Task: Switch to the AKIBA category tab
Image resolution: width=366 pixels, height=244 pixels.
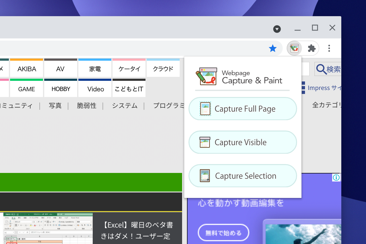Action: pyautogui.click(x=27, y=68)
